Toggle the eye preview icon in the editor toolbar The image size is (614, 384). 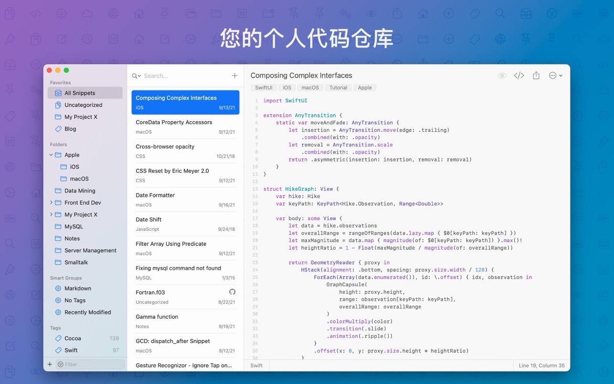[502, 75]
